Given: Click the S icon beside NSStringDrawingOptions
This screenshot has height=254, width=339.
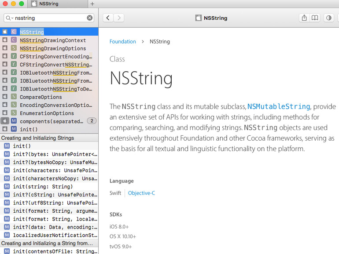Looking at the screenshot, I should pos(14,48).
